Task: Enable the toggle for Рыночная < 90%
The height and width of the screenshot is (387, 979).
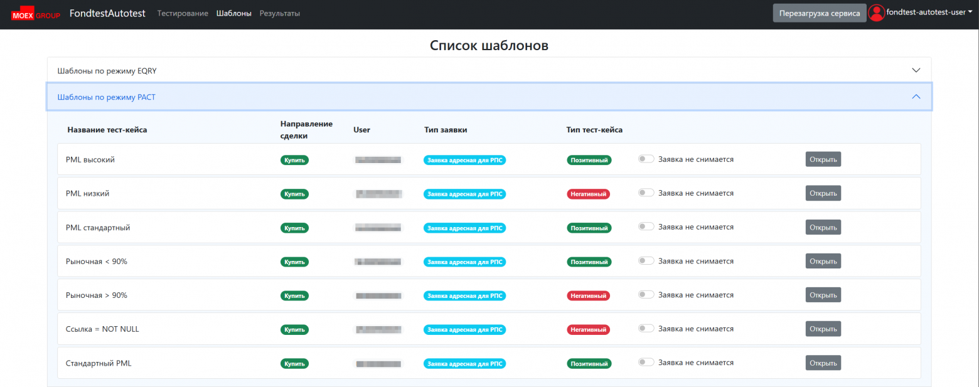Action: pyautogui.click(x=646, y=261)
